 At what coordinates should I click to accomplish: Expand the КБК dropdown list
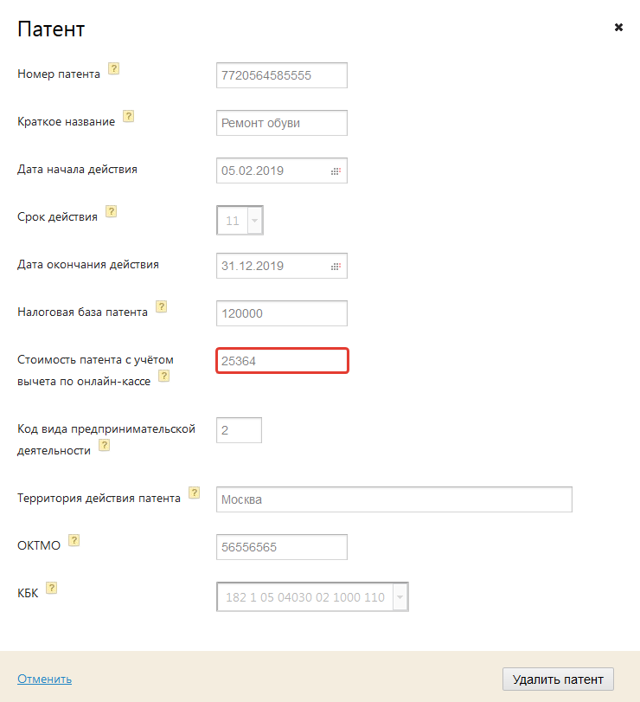[x=400, y=597]
